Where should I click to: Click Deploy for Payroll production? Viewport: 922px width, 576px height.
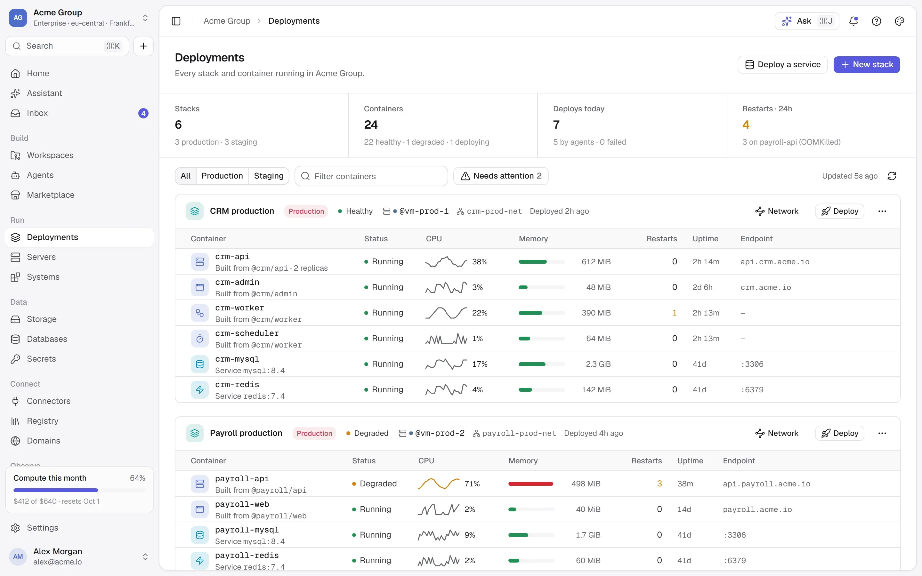point(839,433)
